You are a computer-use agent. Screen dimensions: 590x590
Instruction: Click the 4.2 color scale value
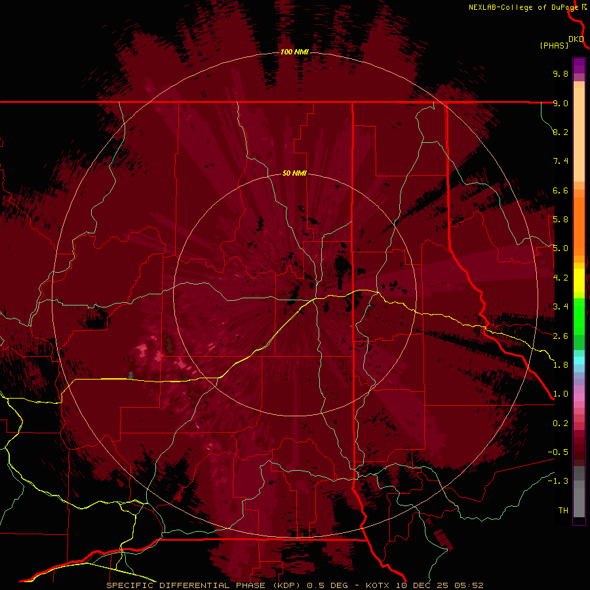(x=560, y=278)
